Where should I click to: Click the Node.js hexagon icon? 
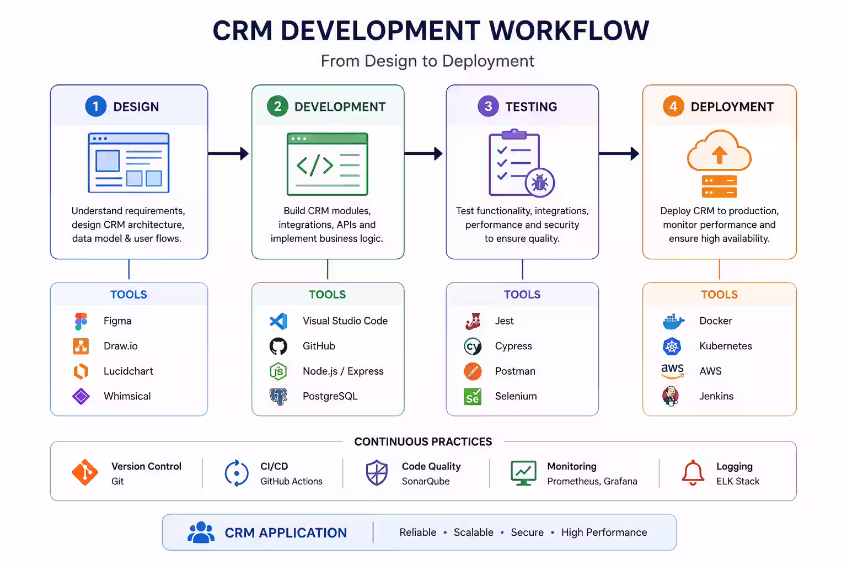278,371
